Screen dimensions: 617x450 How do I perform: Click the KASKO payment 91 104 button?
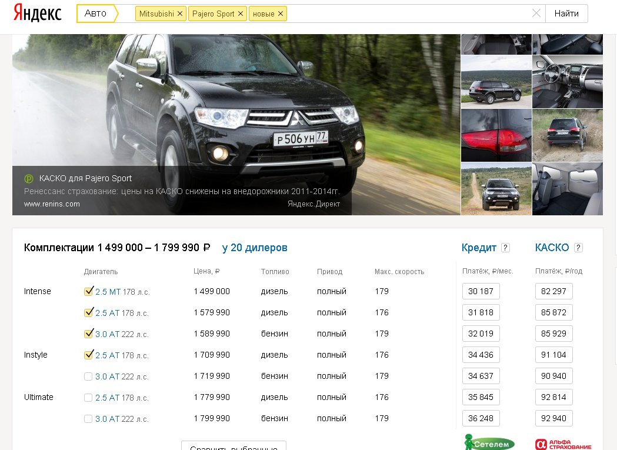(553, 355)
